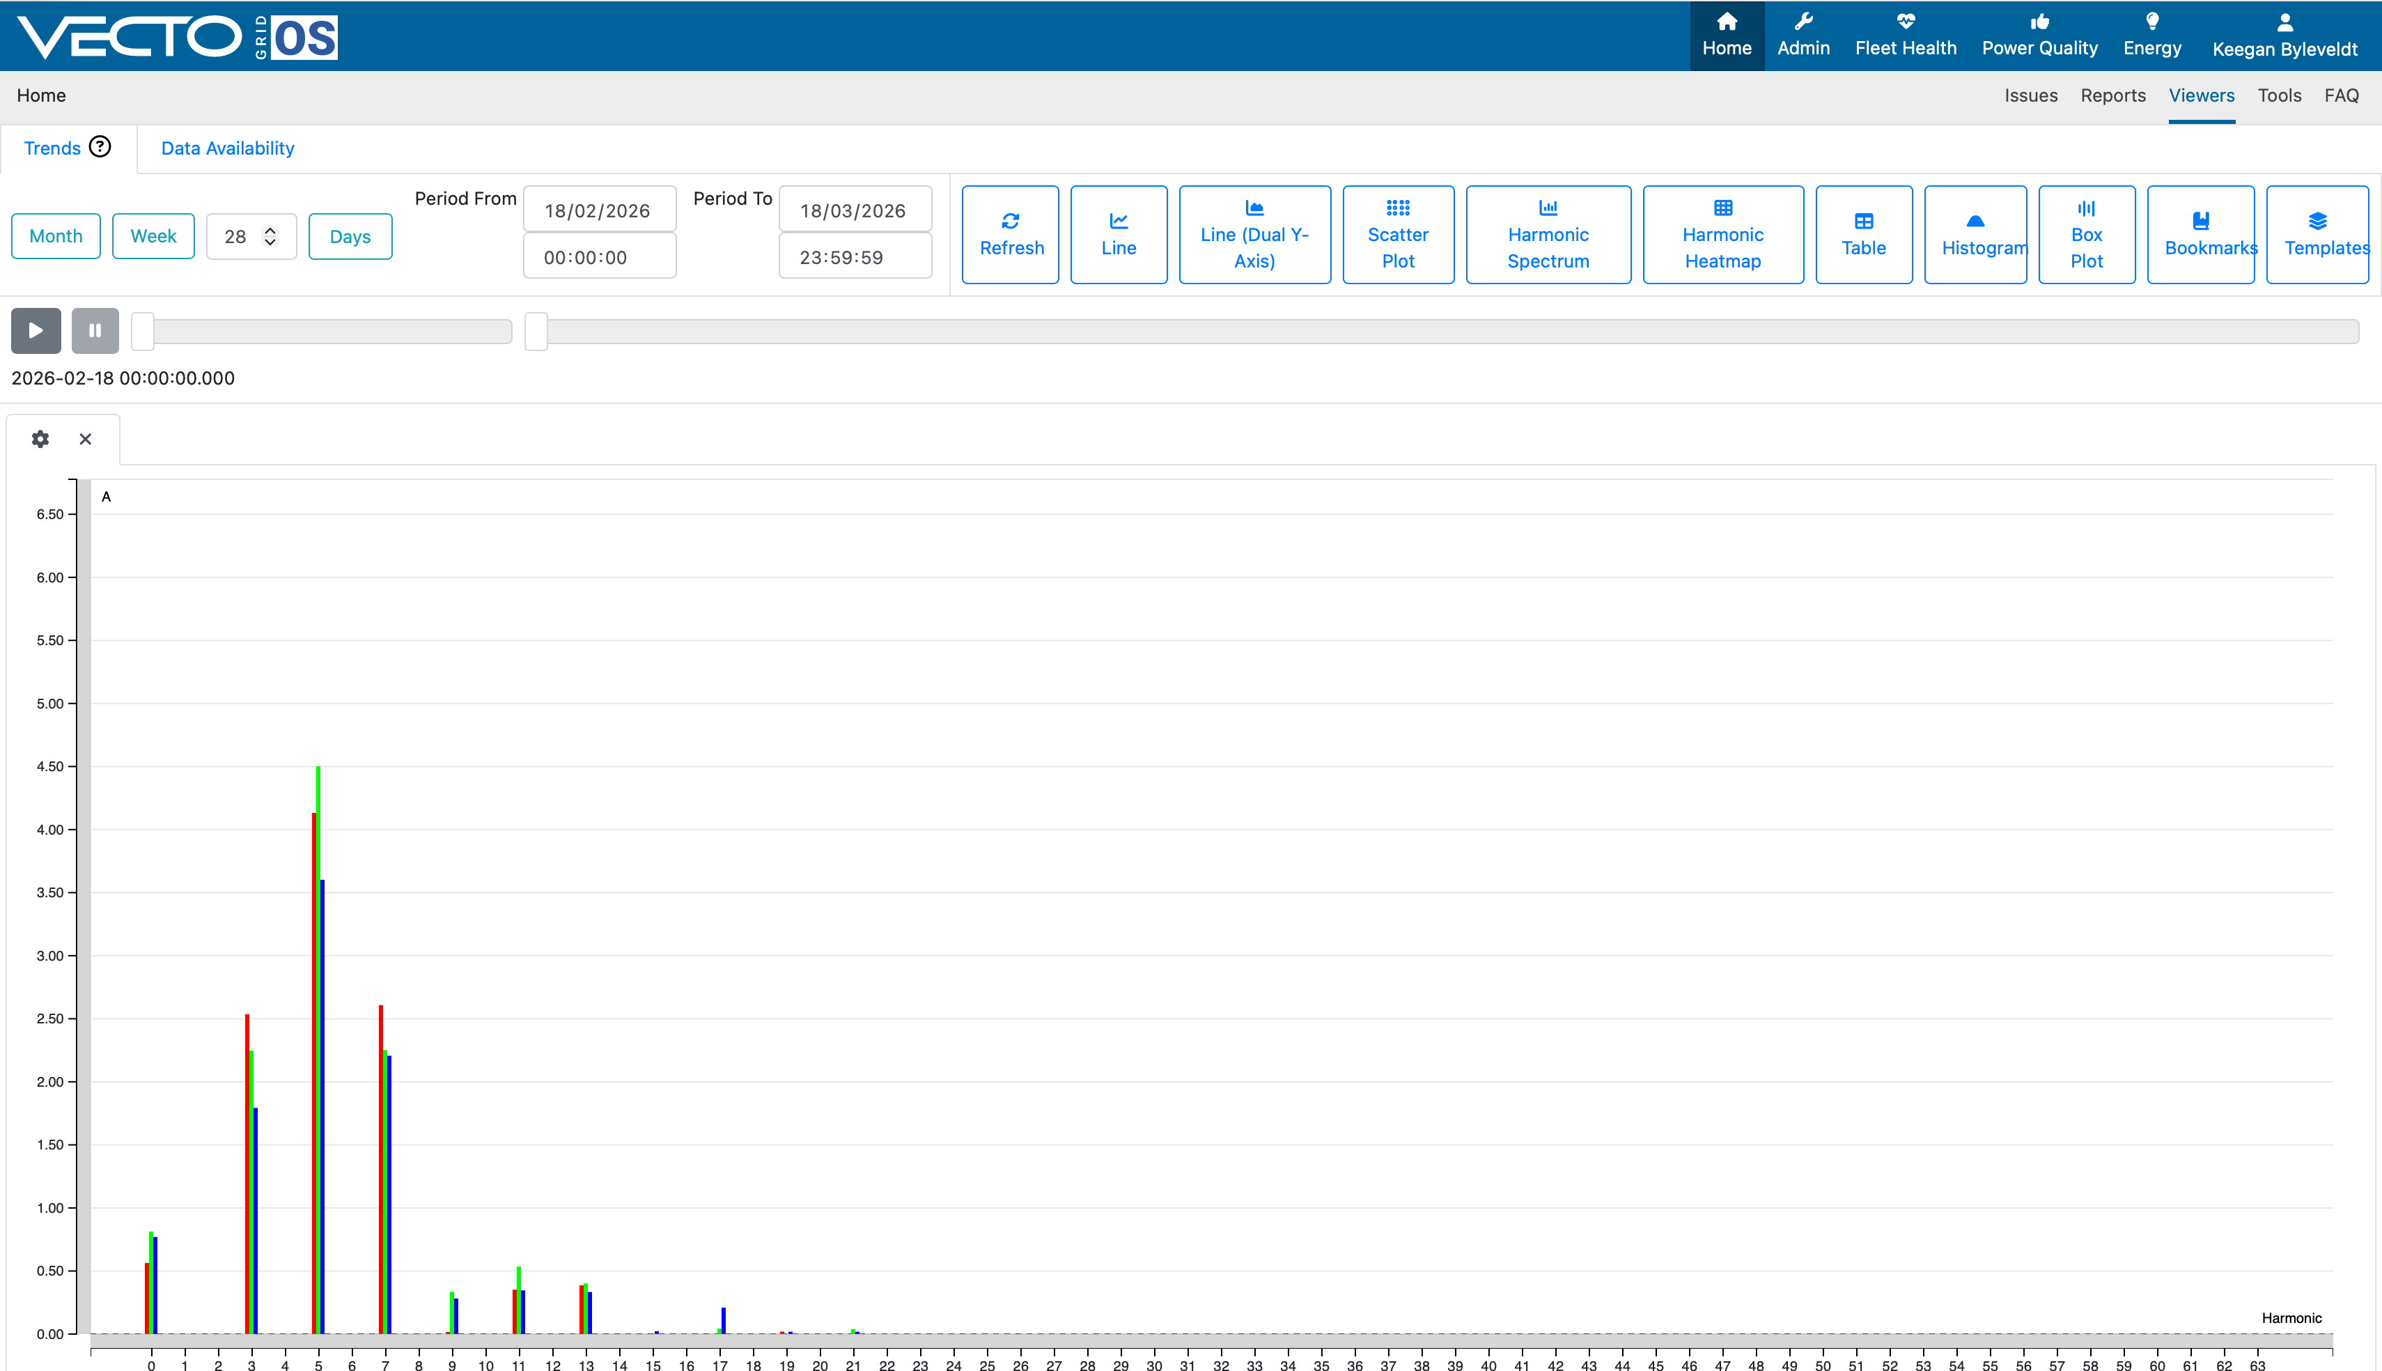Click the Period To date field
This screenshot has width=2382, height=1371.
tap(855, 209)
